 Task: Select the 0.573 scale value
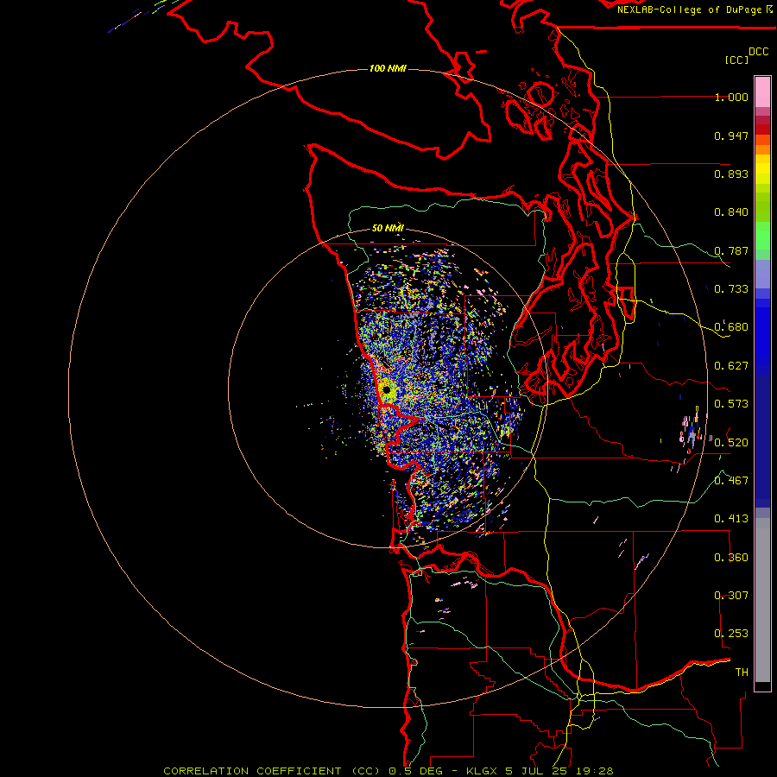click(731, 404)
